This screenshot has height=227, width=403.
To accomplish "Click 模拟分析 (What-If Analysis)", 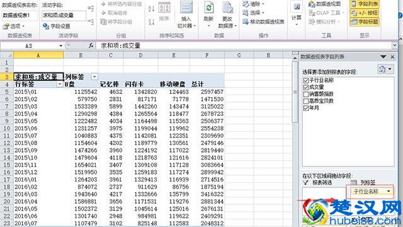I will point(324,21).
